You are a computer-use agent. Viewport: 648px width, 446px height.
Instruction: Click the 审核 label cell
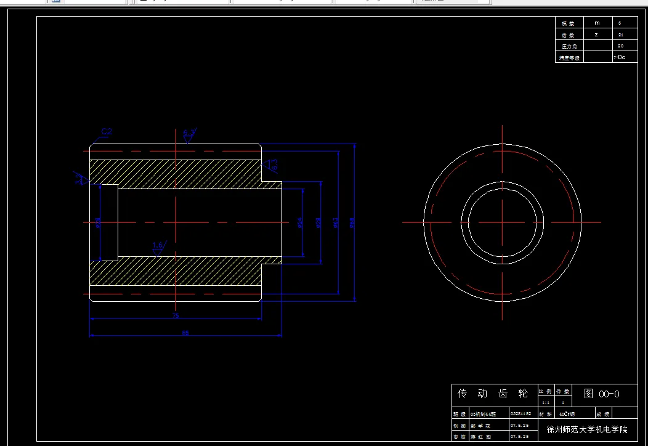pyautogui.click(x=460, y=437)
